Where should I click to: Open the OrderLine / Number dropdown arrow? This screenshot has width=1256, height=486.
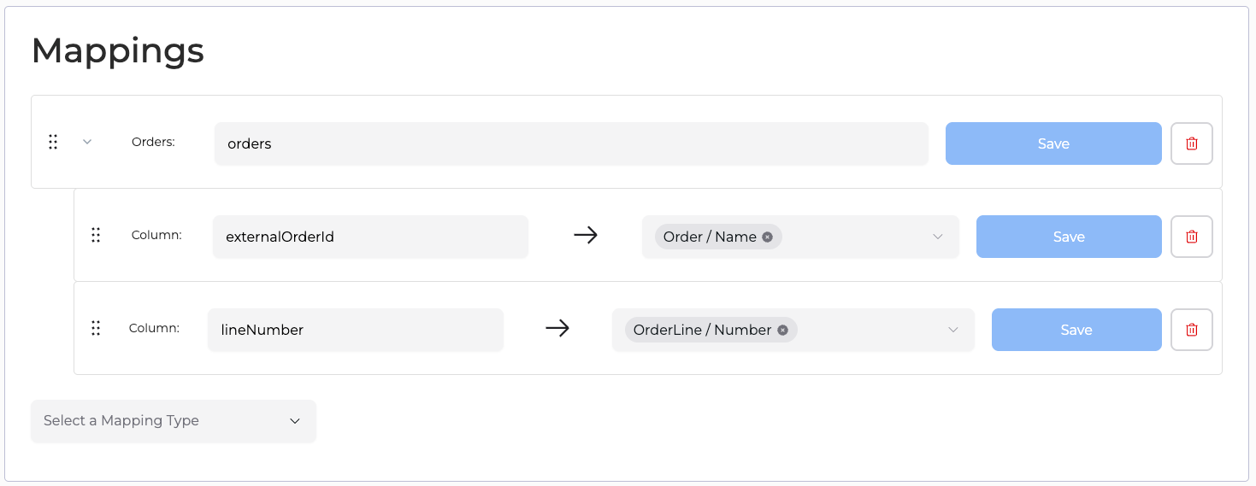(953, 330)
